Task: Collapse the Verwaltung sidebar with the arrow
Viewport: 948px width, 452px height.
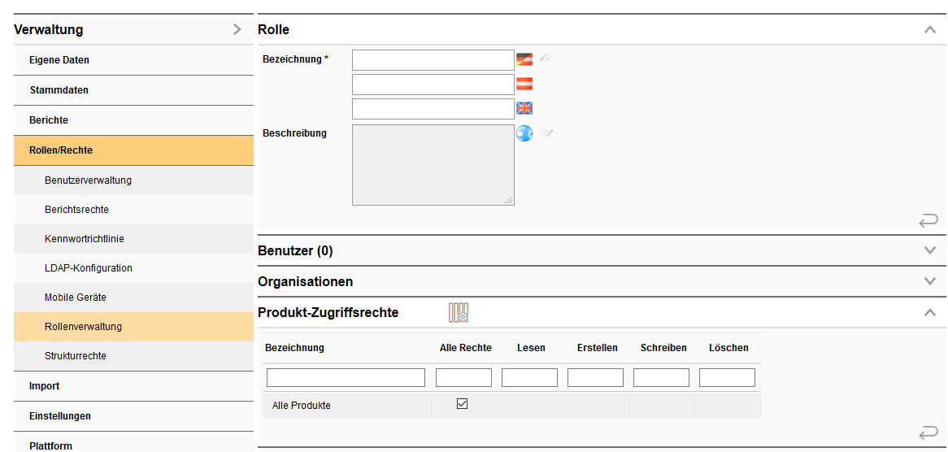Action: coord(237,30)
